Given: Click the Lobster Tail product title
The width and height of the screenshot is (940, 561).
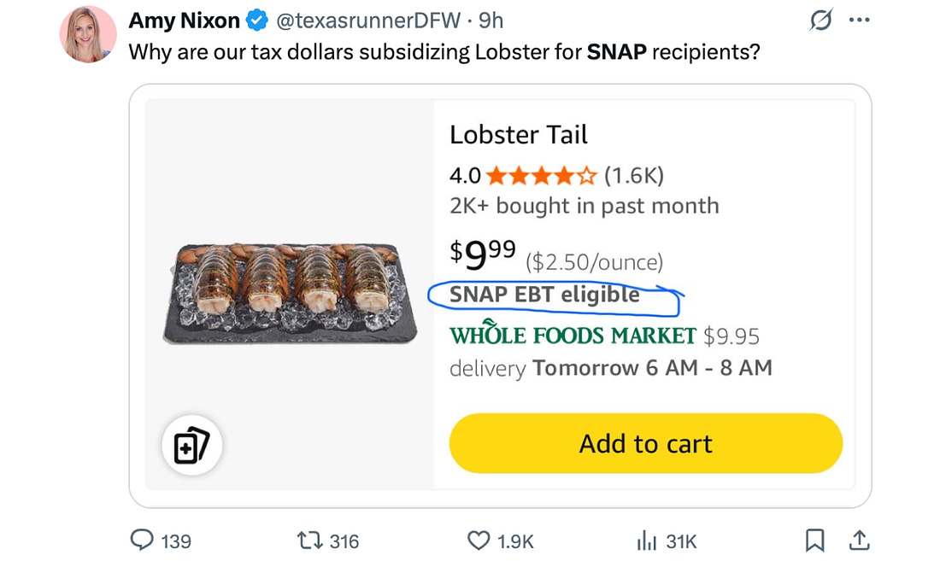Looking at the screenshot, I should click(x=519, y=135).
